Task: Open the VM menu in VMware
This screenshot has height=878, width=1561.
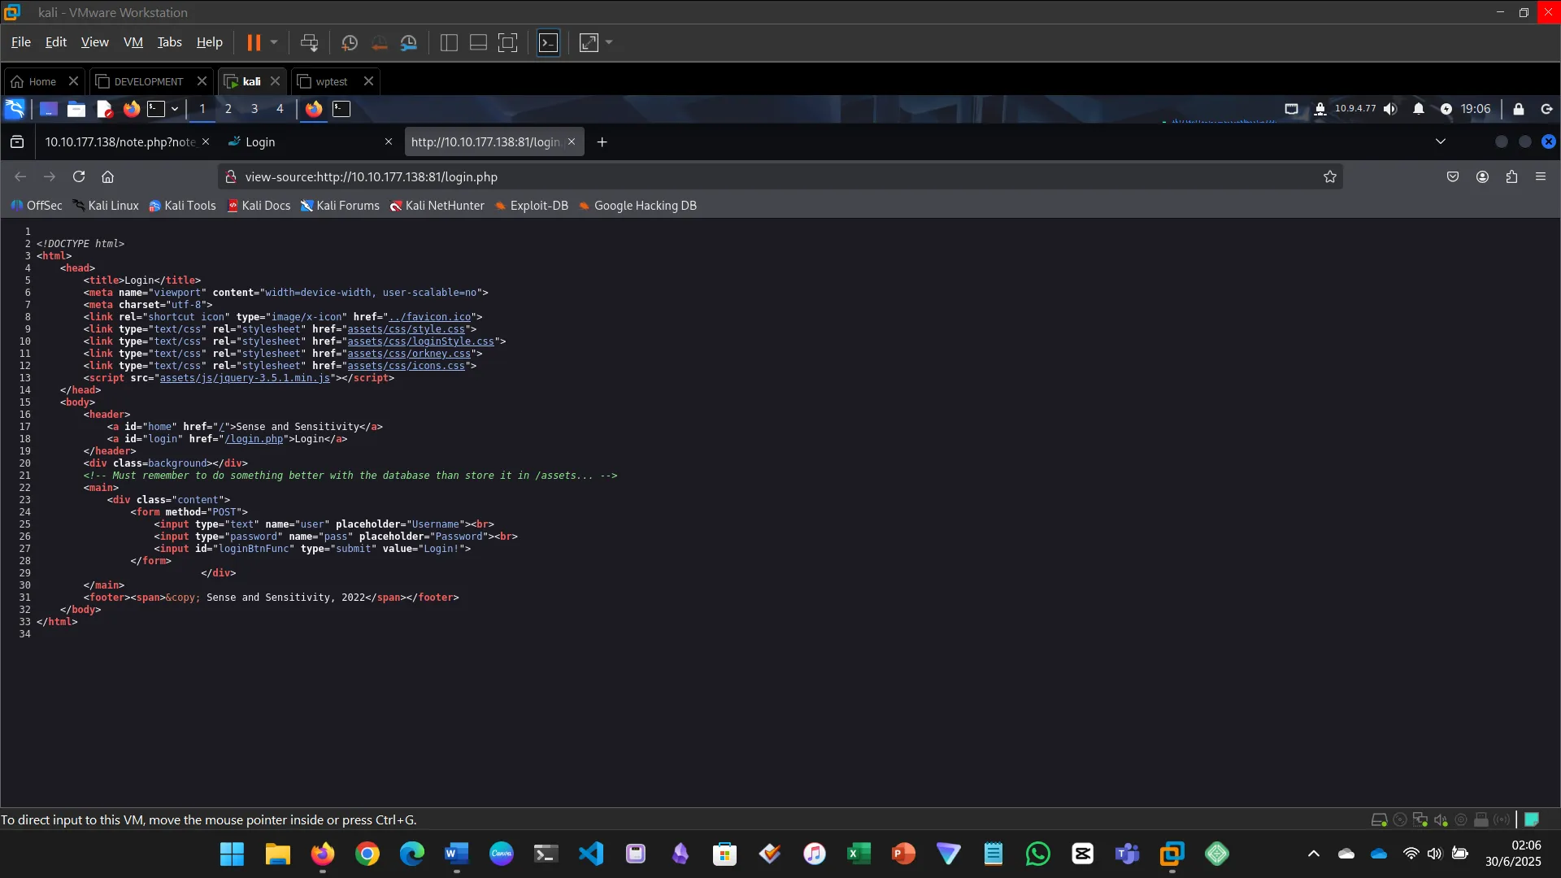Action: (133, 42)
